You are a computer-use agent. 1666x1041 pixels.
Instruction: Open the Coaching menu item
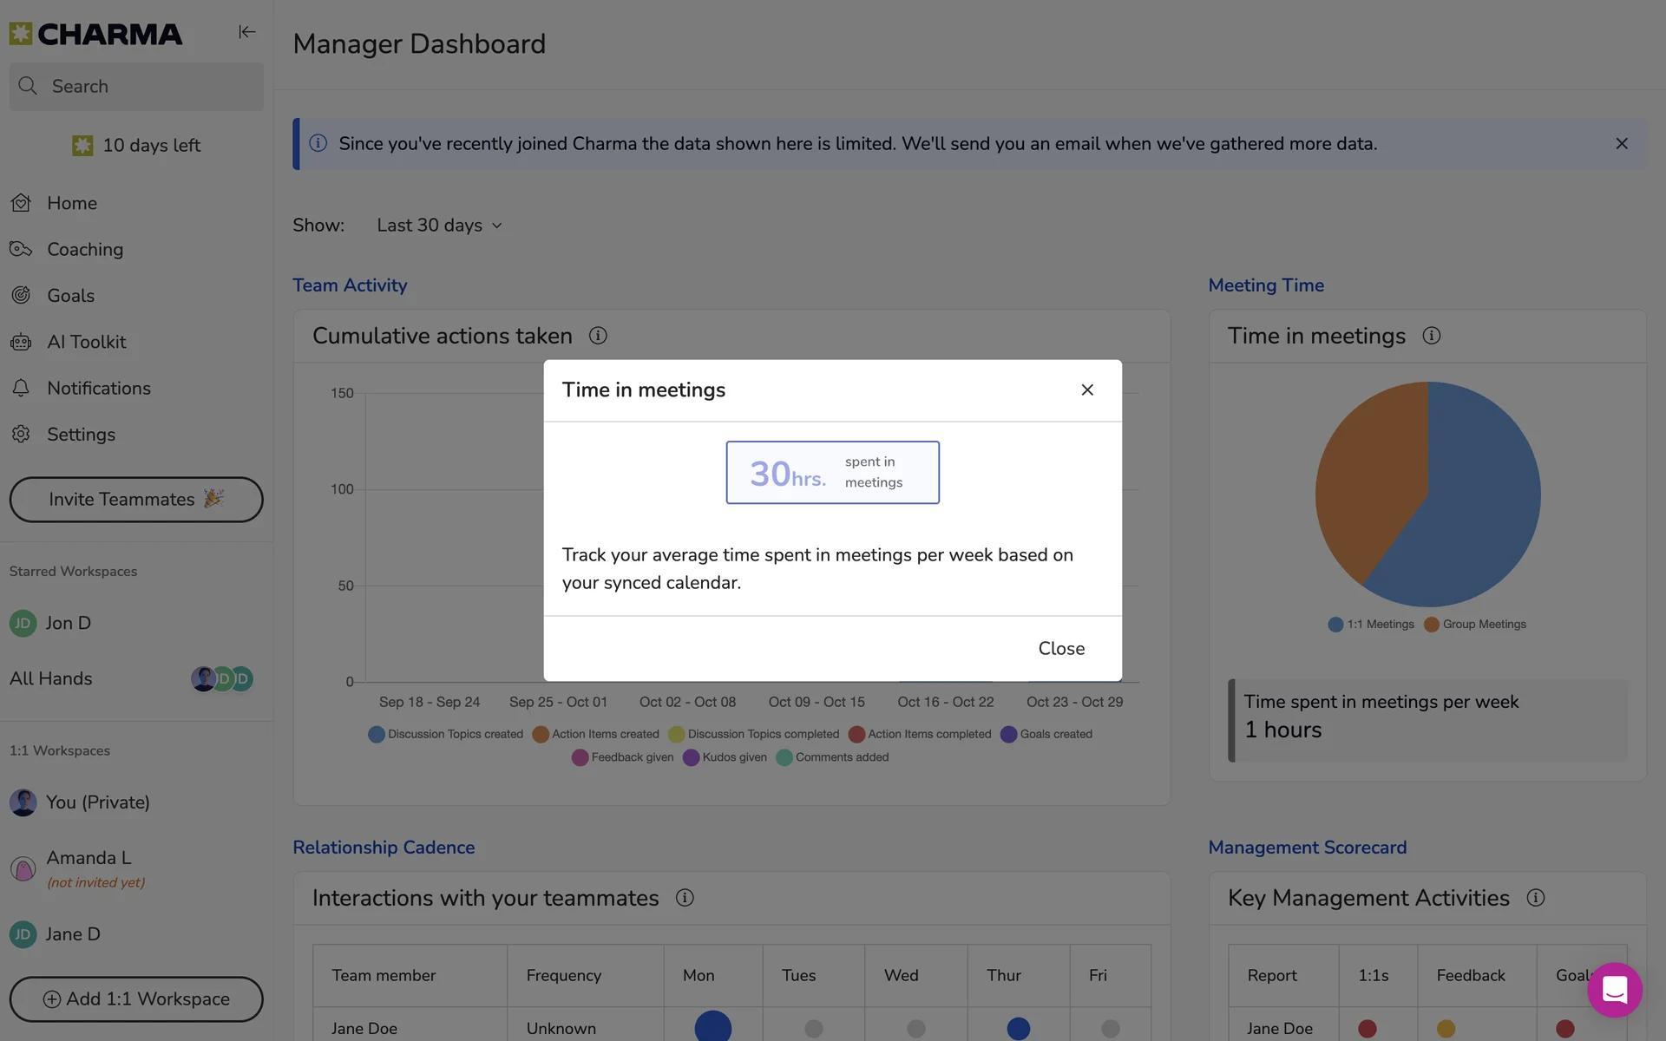click(x=85, y=250)
